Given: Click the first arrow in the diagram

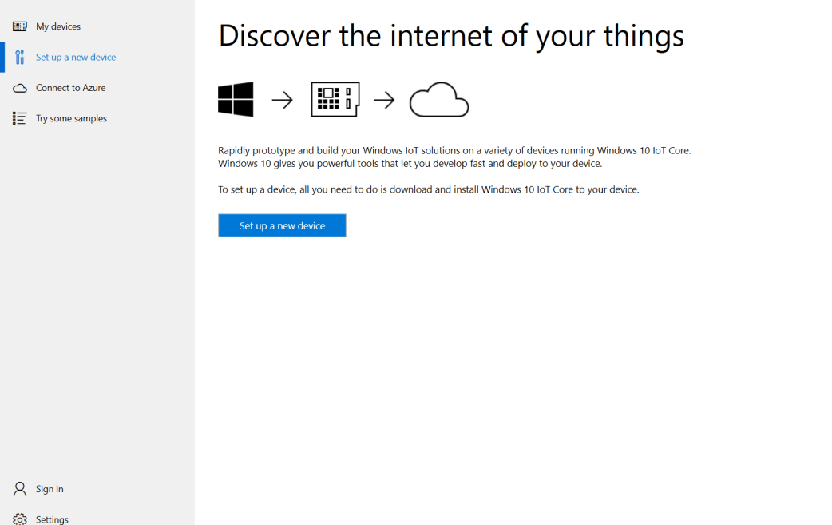Looking at the screenshot, I should (x=282, y=98).
